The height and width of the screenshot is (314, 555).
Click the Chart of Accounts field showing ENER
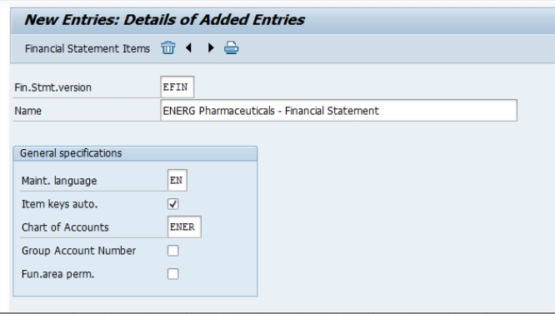tap(184, 227)
